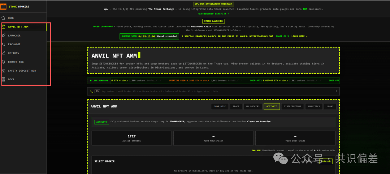Click the green Activate label in info banner
Screen dimensions: 390x174
101,122
